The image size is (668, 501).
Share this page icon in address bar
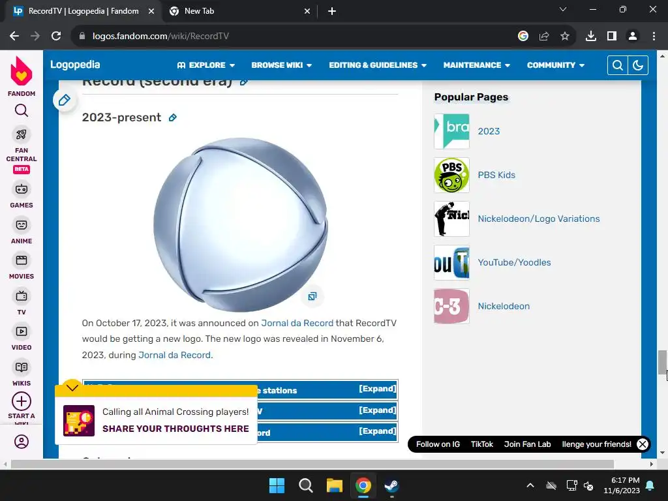point(544,37)
